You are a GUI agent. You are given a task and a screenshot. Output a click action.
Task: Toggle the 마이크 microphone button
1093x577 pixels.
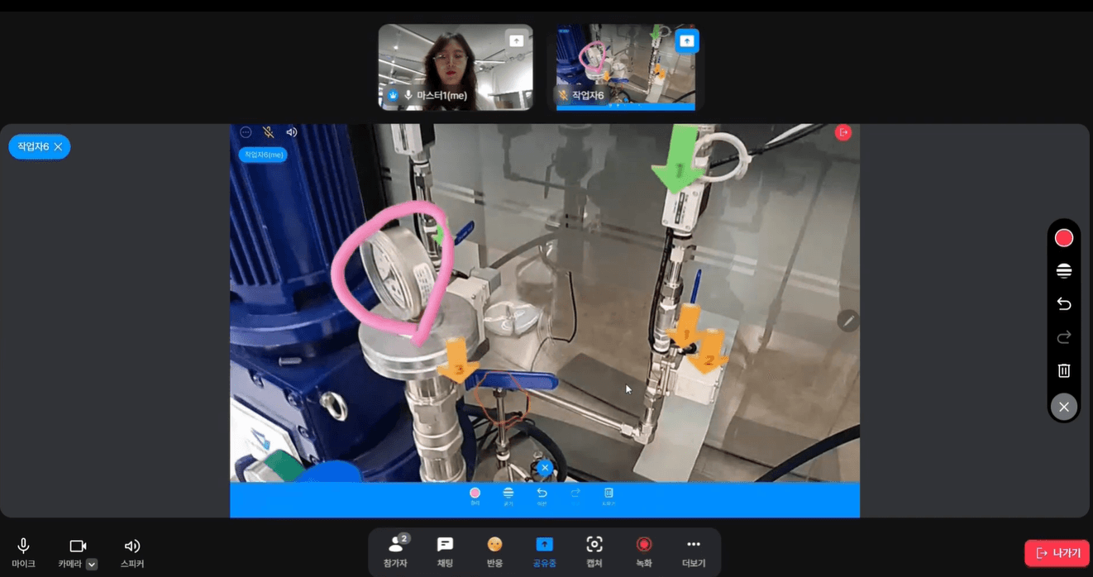pos(23,552)
